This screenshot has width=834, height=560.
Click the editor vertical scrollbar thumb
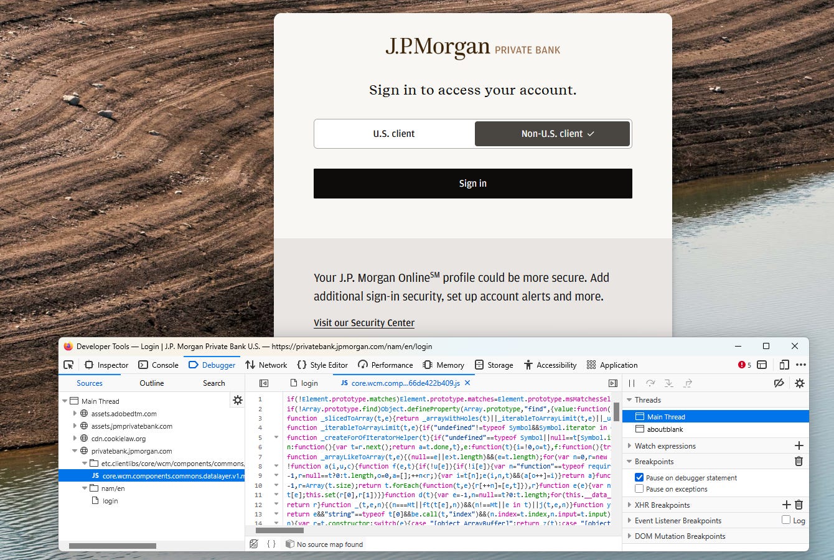tap(617, 411)
